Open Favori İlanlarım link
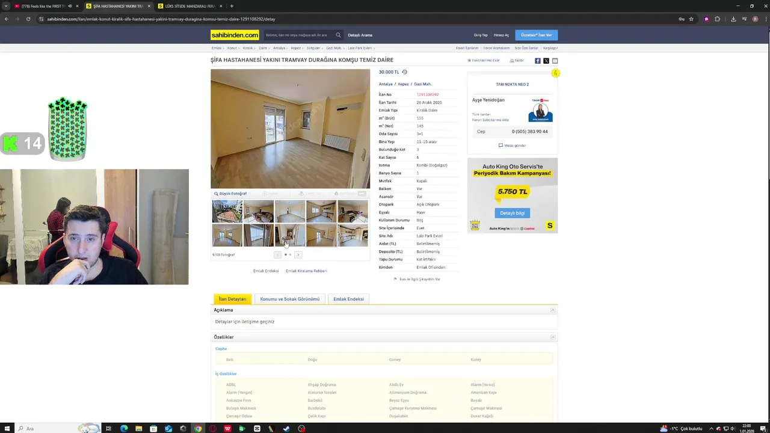Screen dimensions: 770x433 [467, 48]
